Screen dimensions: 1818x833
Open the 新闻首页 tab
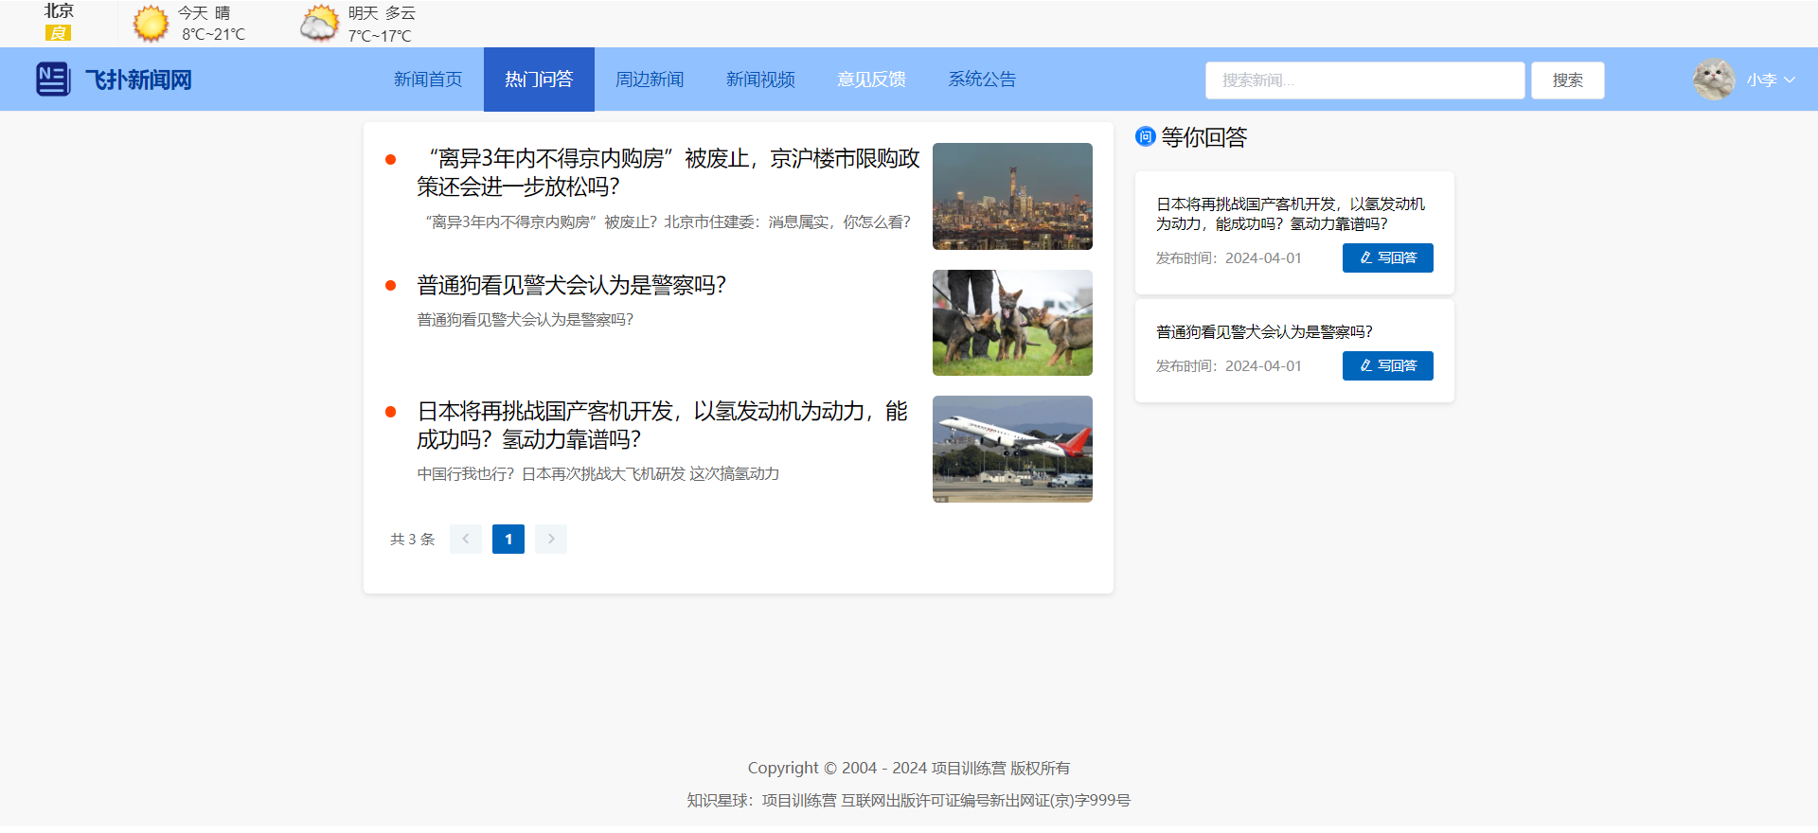click(428, 80)
